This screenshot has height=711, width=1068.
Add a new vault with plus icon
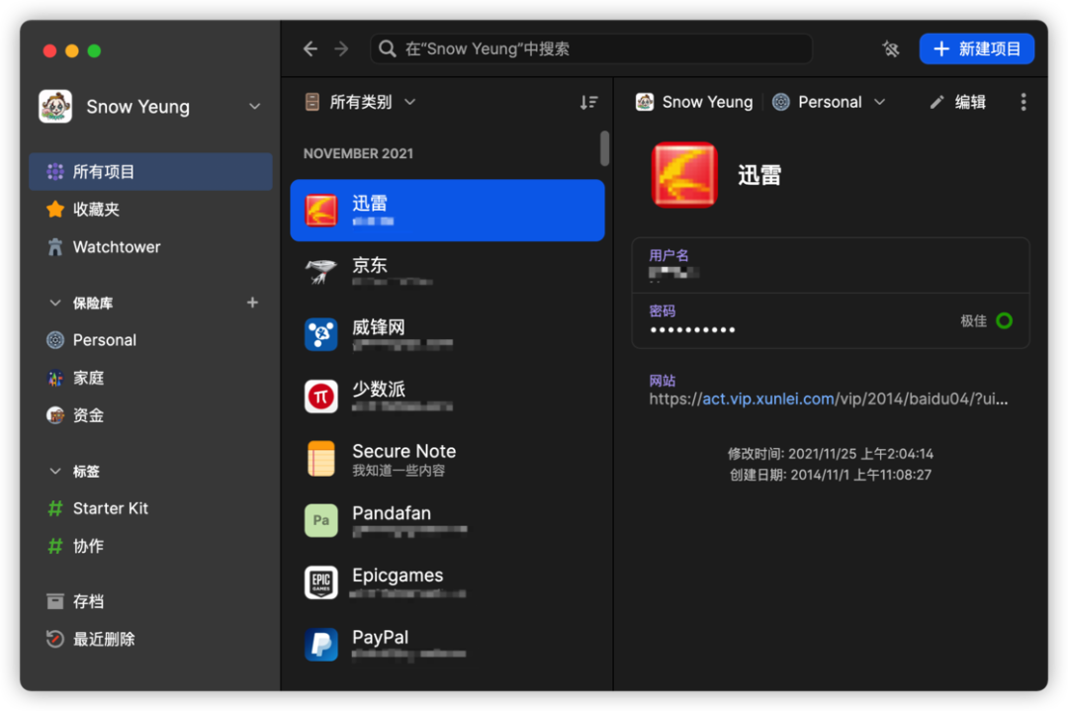click(x=253, y=303)
